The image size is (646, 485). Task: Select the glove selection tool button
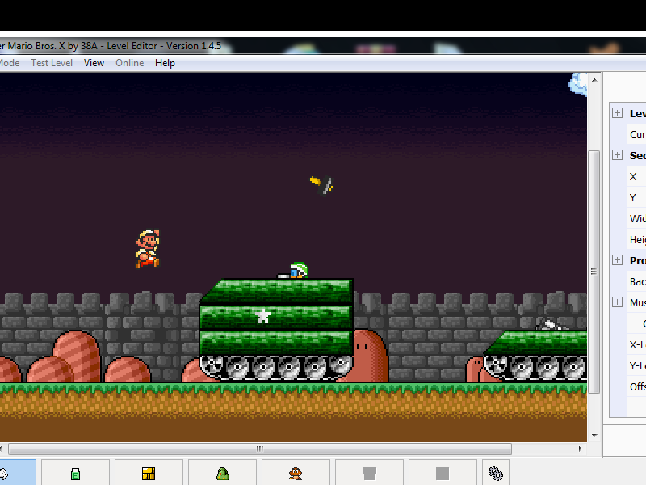click(x=17, y=473)
